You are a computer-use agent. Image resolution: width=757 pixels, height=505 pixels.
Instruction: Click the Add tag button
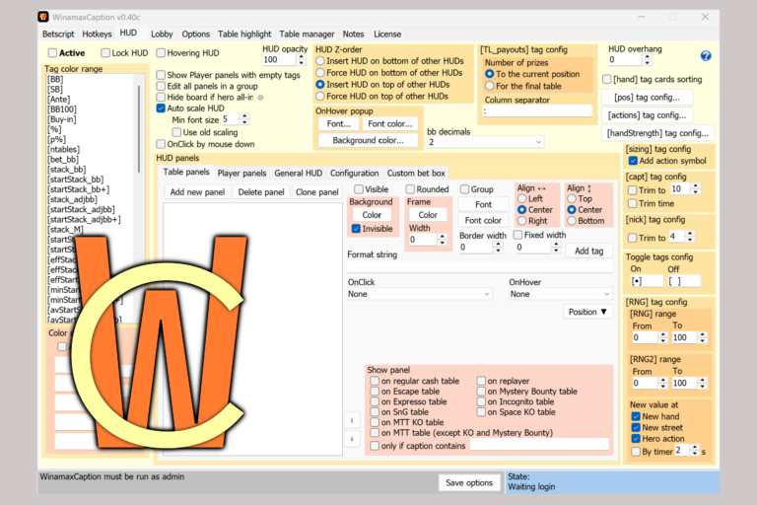click(x=588, y=251)
